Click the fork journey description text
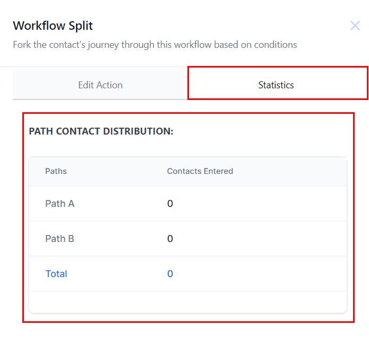Image resolution: width=369 pixels, height=359 pixels. [155, 45]
